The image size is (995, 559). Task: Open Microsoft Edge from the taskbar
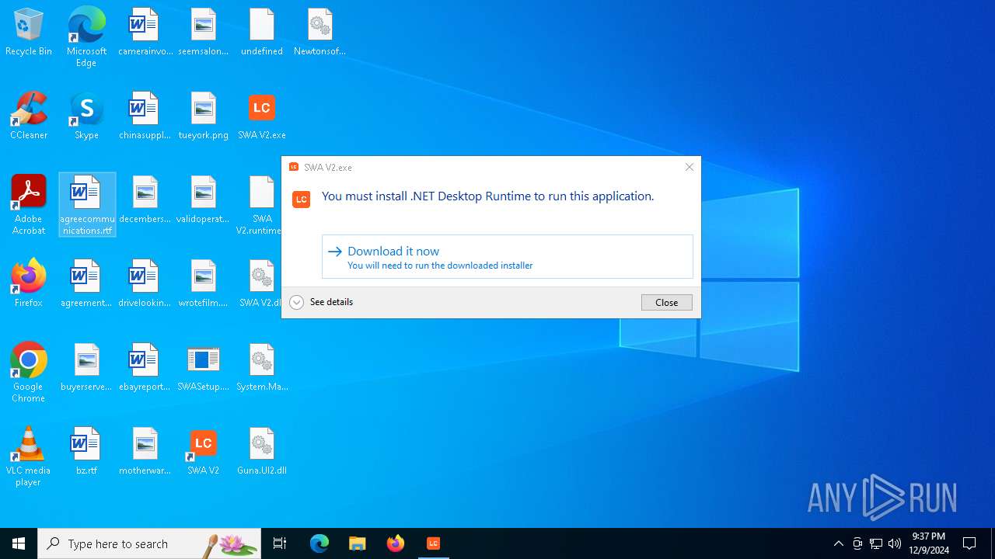pos(319,543)
